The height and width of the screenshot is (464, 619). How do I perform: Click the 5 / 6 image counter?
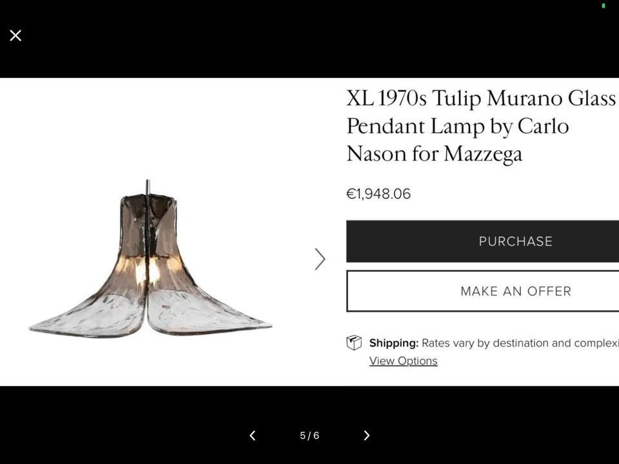[x=309, y=436]
